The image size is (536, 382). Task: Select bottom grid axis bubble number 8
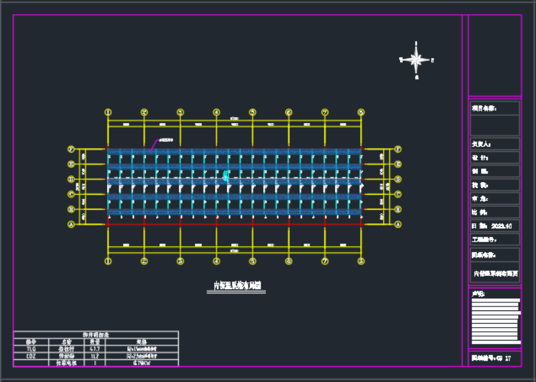(360, 261)
